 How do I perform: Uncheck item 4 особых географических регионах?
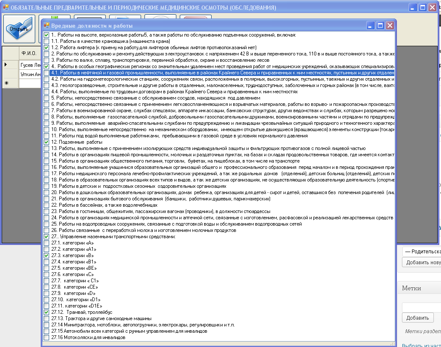click(x=46, y=67)
